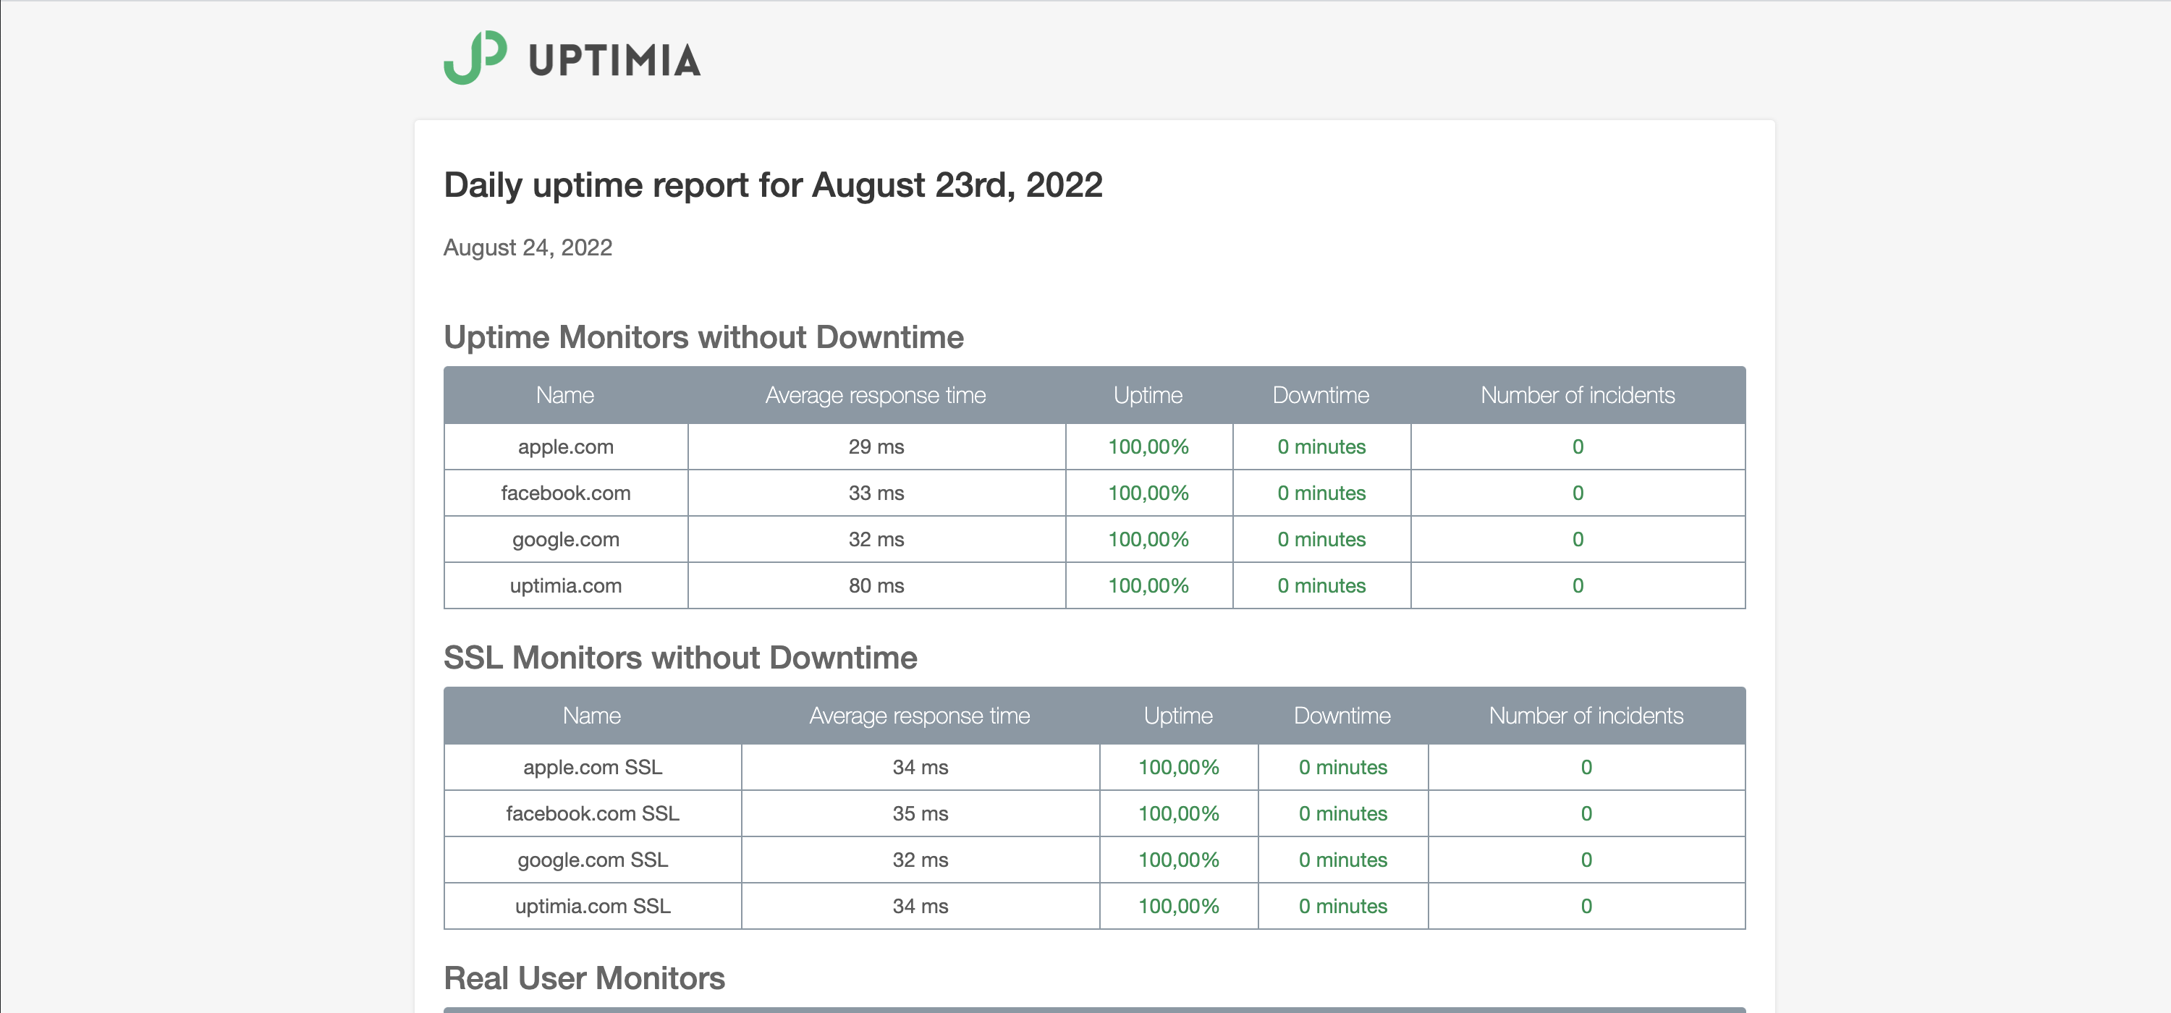Select the google.com monitor name cell

pyautogui.click(x=565, y=539)
